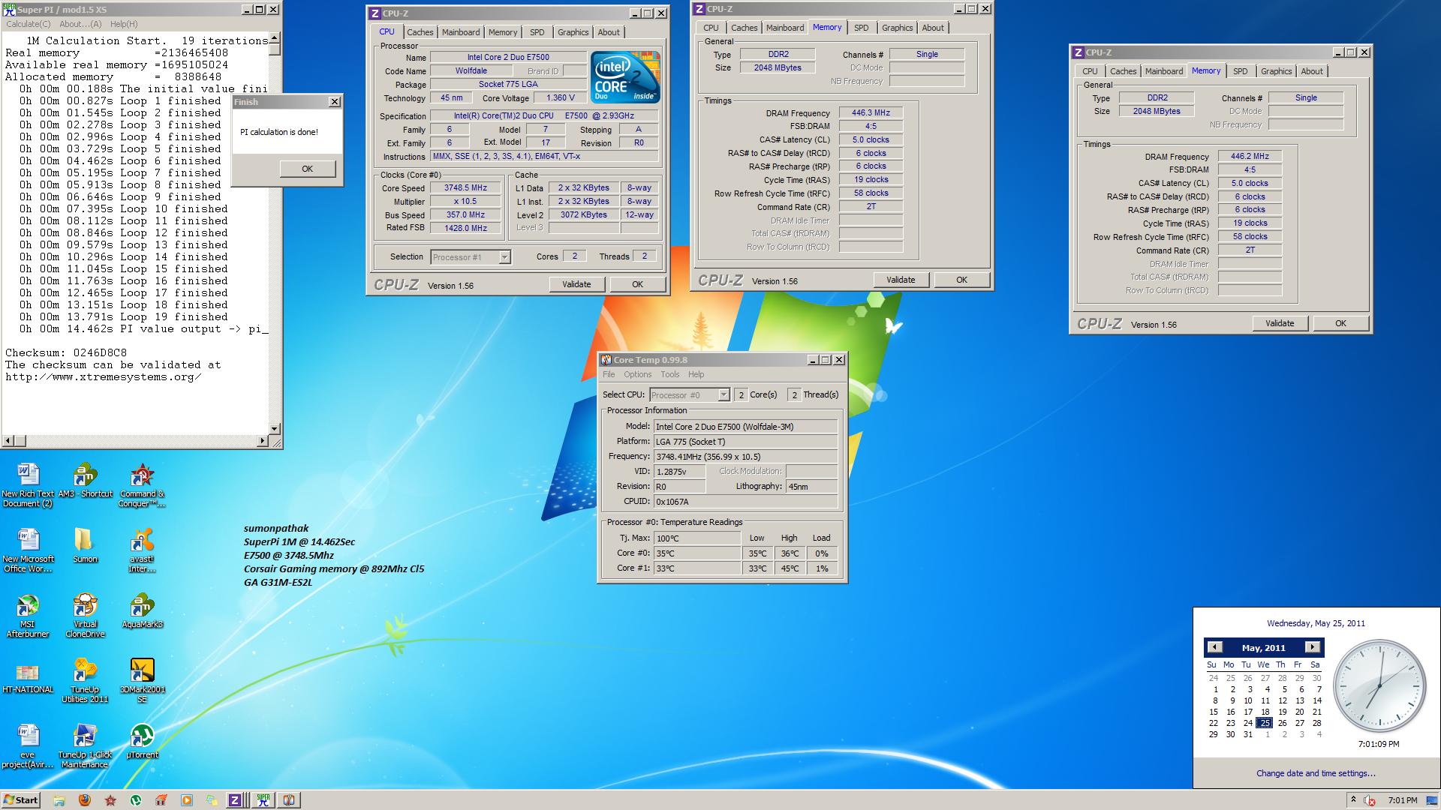Open eve project document icon
The height and width of the screenshot is (810, 1441).
click(x=28, y=746)
